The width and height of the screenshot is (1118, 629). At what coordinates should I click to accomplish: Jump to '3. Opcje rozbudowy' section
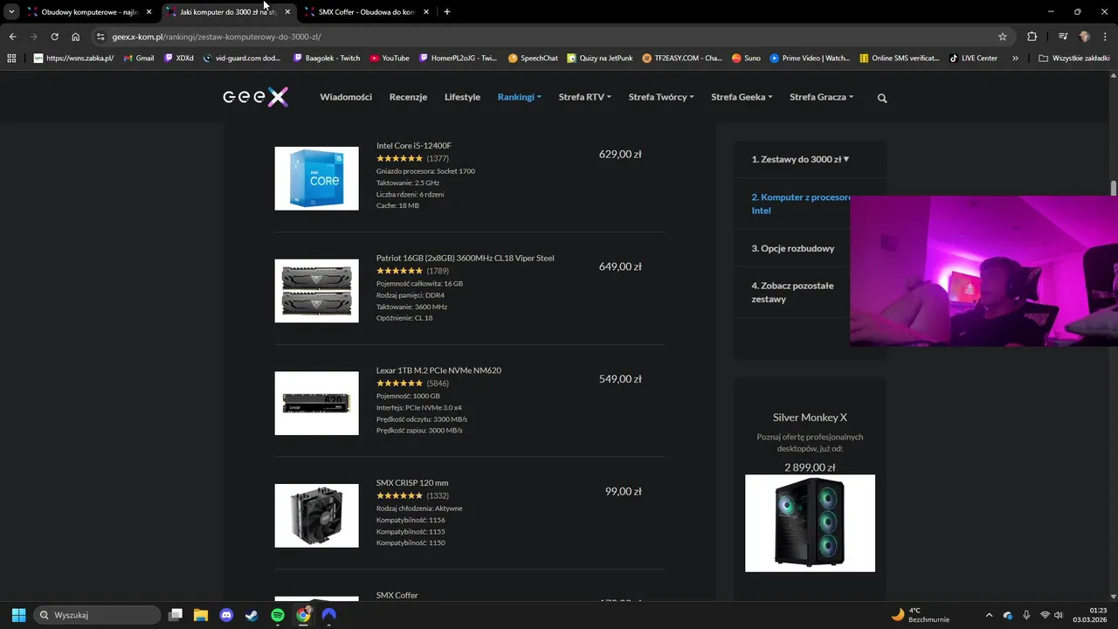793,248
